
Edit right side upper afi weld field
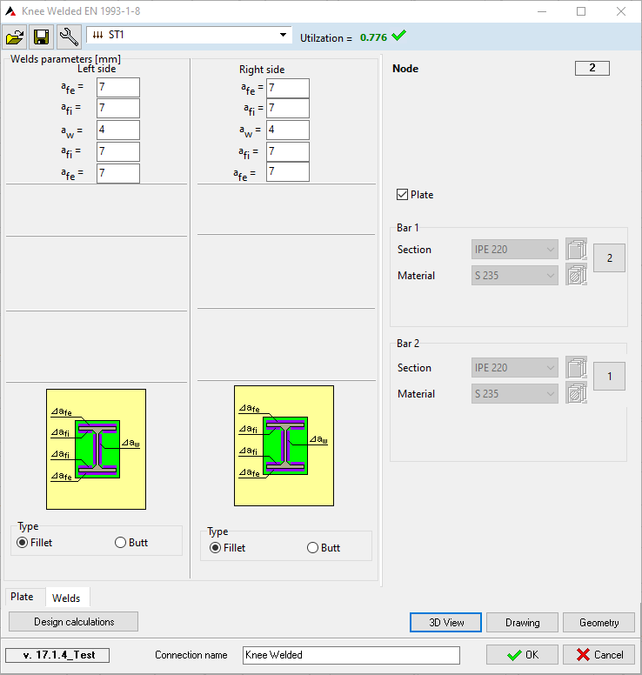coord(288,108)
